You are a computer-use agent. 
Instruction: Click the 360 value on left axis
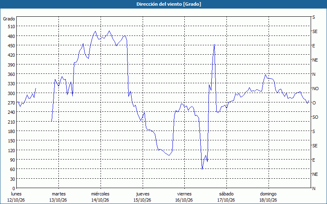[x=11, y=74]
